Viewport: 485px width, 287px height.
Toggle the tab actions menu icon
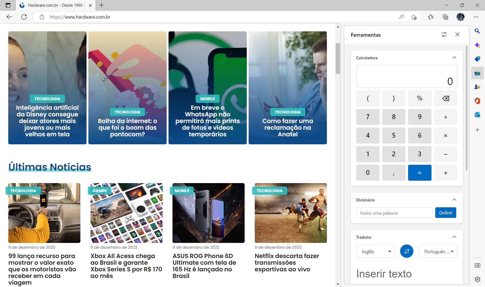click(8, 5)
